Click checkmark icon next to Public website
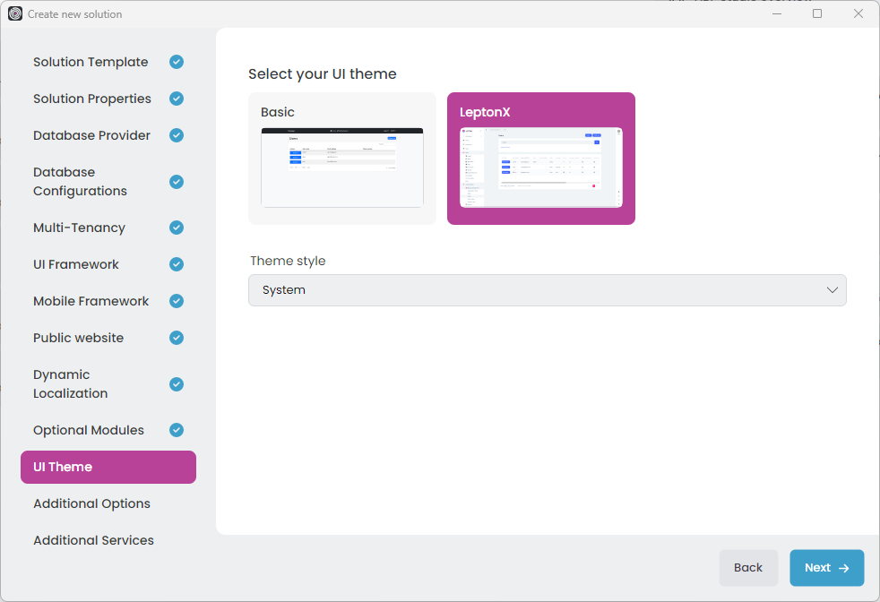This screenshot has width=880, height=602. [177, 338]
